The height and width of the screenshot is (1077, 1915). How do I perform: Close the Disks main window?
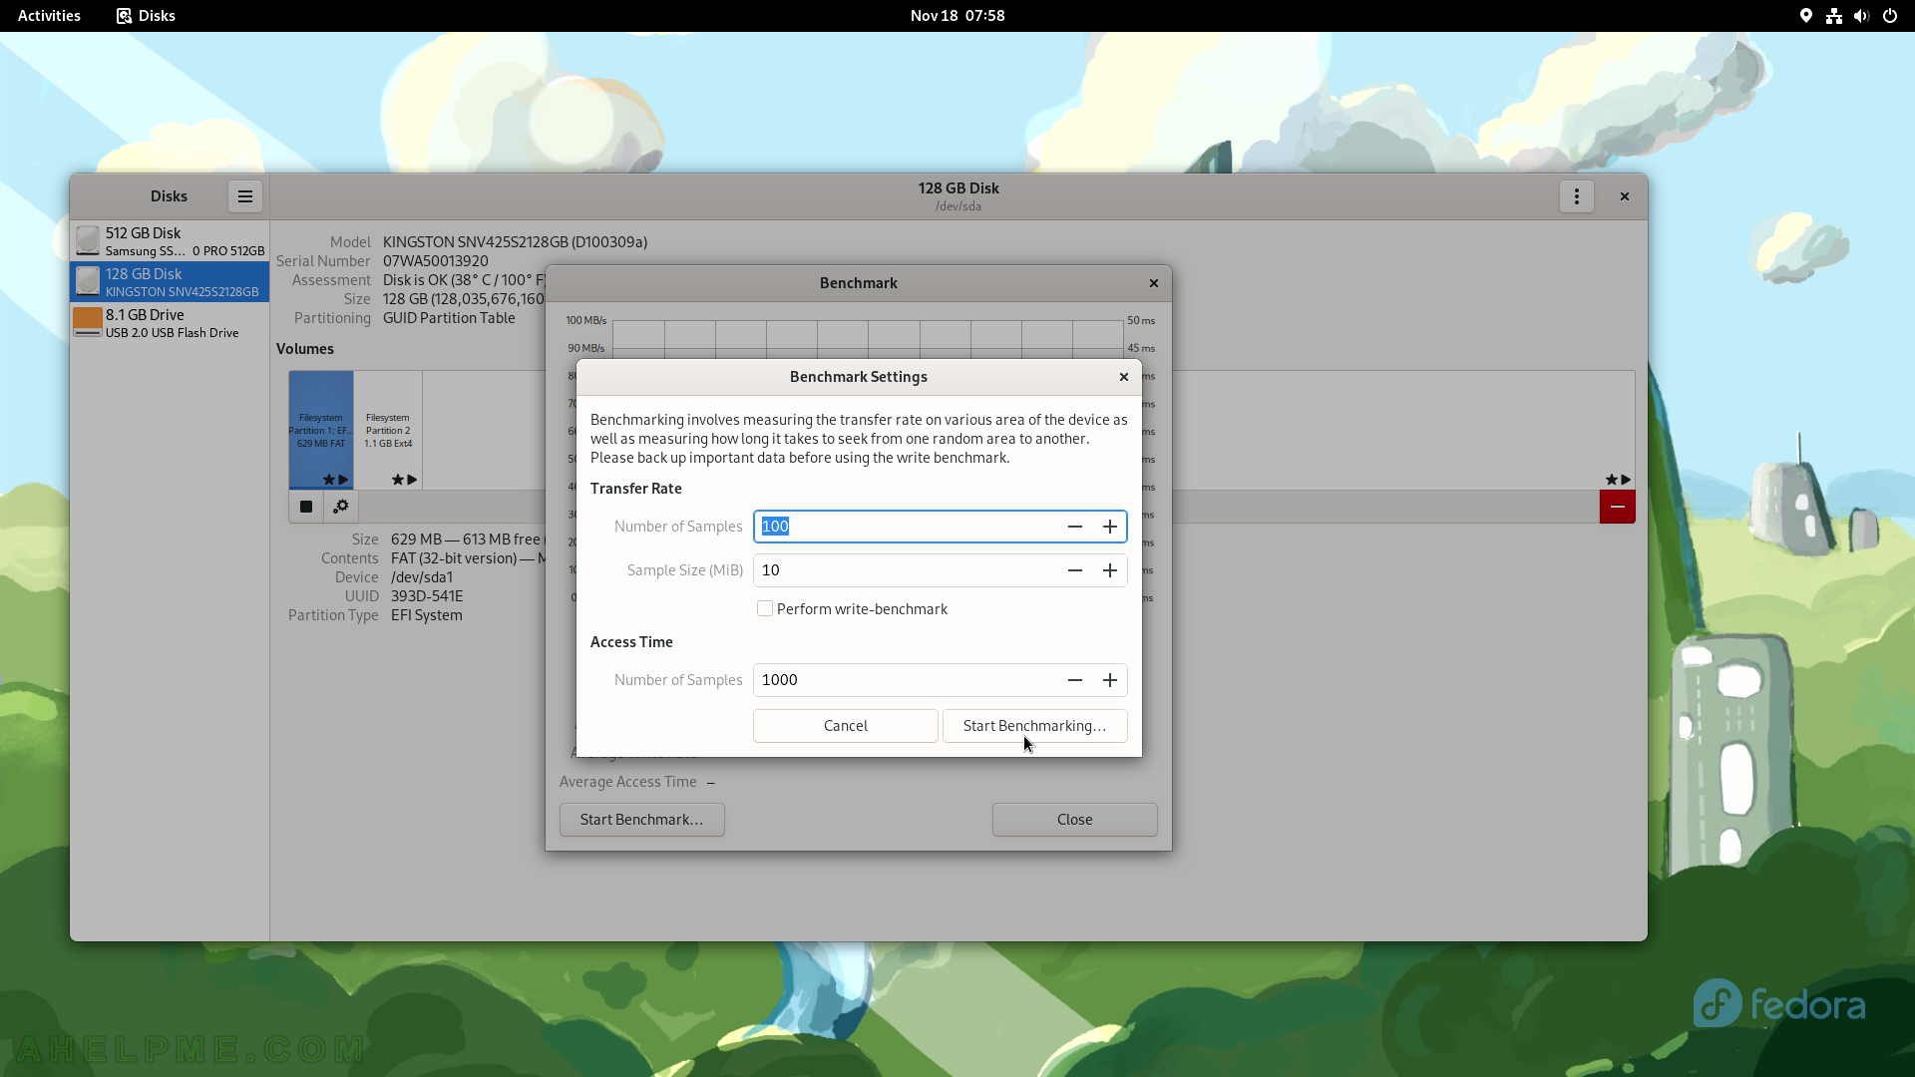pyautogui.click(x=1624, y=196)
